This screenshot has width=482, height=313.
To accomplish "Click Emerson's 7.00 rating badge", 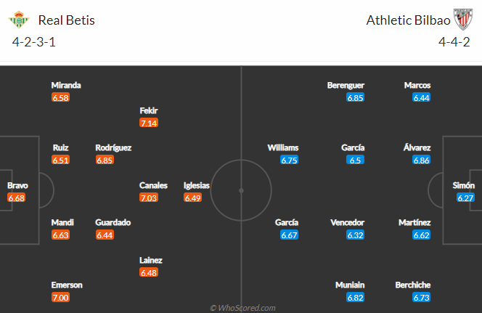I will click(x=60, y=297).
